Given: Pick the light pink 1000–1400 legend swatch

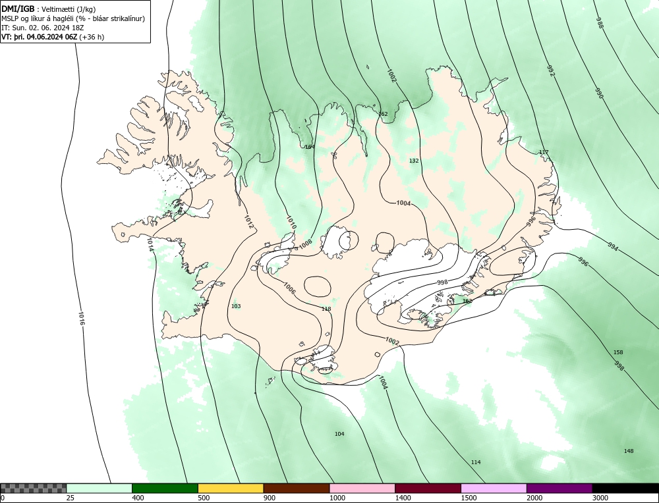Looking at the screenshot, I should [362, 489].
